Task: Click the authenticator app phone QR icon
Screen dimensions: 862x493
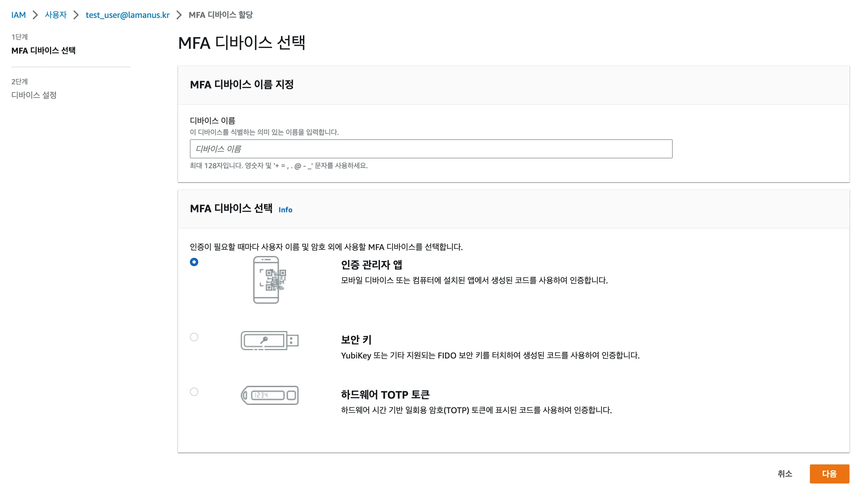Action: [269, 280]
